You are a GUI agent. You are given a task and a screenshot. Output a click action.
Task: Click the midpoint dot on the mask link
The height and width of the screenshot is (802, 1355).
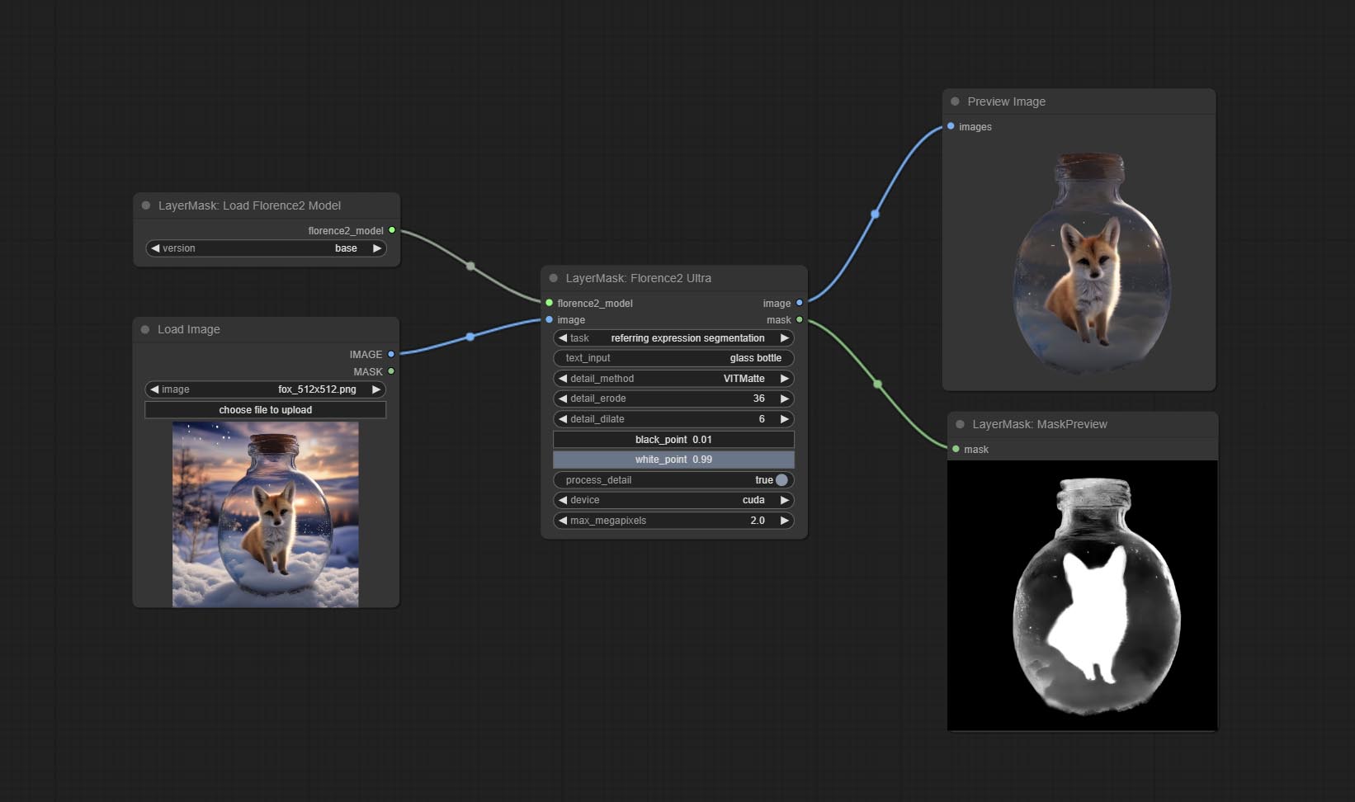(877, 384)
